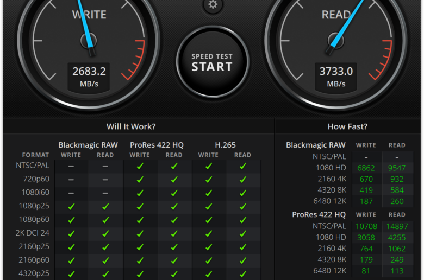Click H.265 read checkmark in 1080i60 row
This screenshot has height=280, width=424.
243,193
